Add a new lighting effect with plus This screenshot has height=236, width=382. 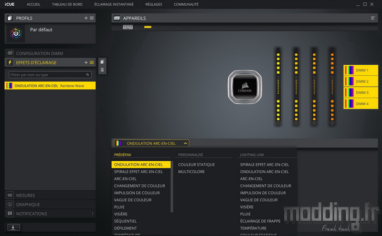pos(86,62)
